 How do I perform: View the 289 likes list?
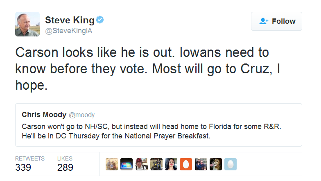click(65, 164)
